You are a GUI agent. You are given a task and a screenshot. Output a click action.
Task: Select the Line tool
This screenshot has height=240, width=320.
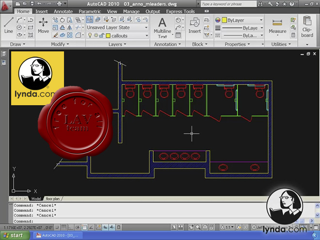point(8,25)
